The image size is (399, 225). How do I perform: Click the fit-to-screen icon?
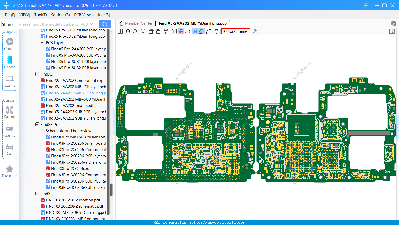coord(143,31)
